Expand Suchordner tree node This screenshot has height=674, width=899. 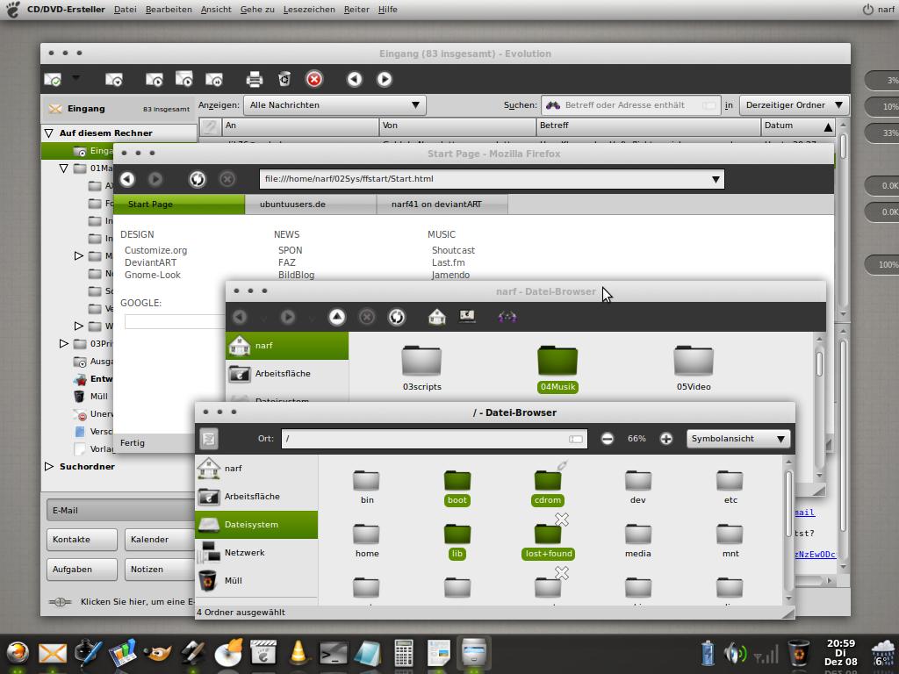(x=49, y=467)
